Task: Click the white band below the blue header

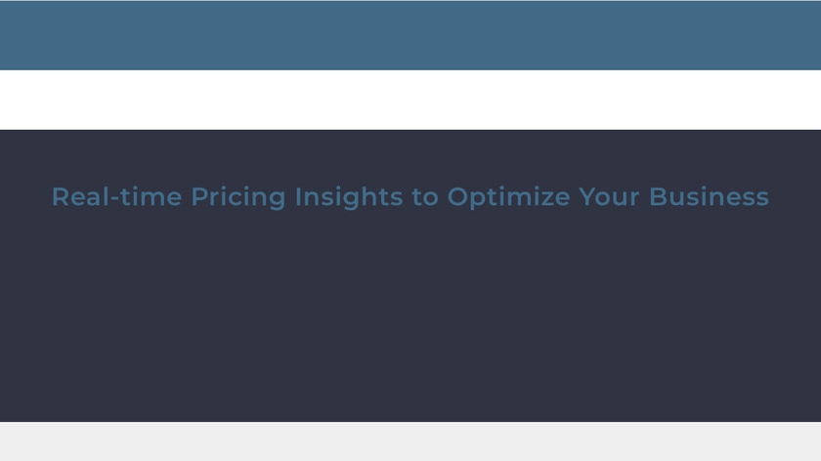Action: pyautogui.click(x=410, y=100)
